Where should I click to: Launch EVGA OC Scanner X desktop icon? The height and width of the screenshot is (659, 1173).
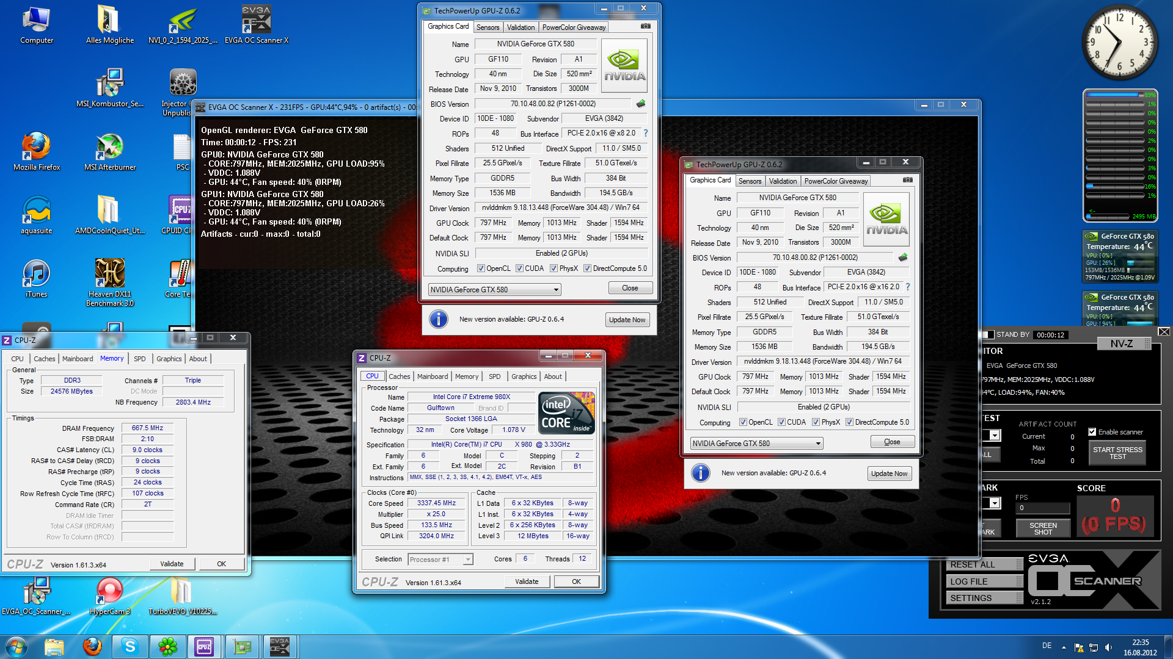[x=256, y=26]
